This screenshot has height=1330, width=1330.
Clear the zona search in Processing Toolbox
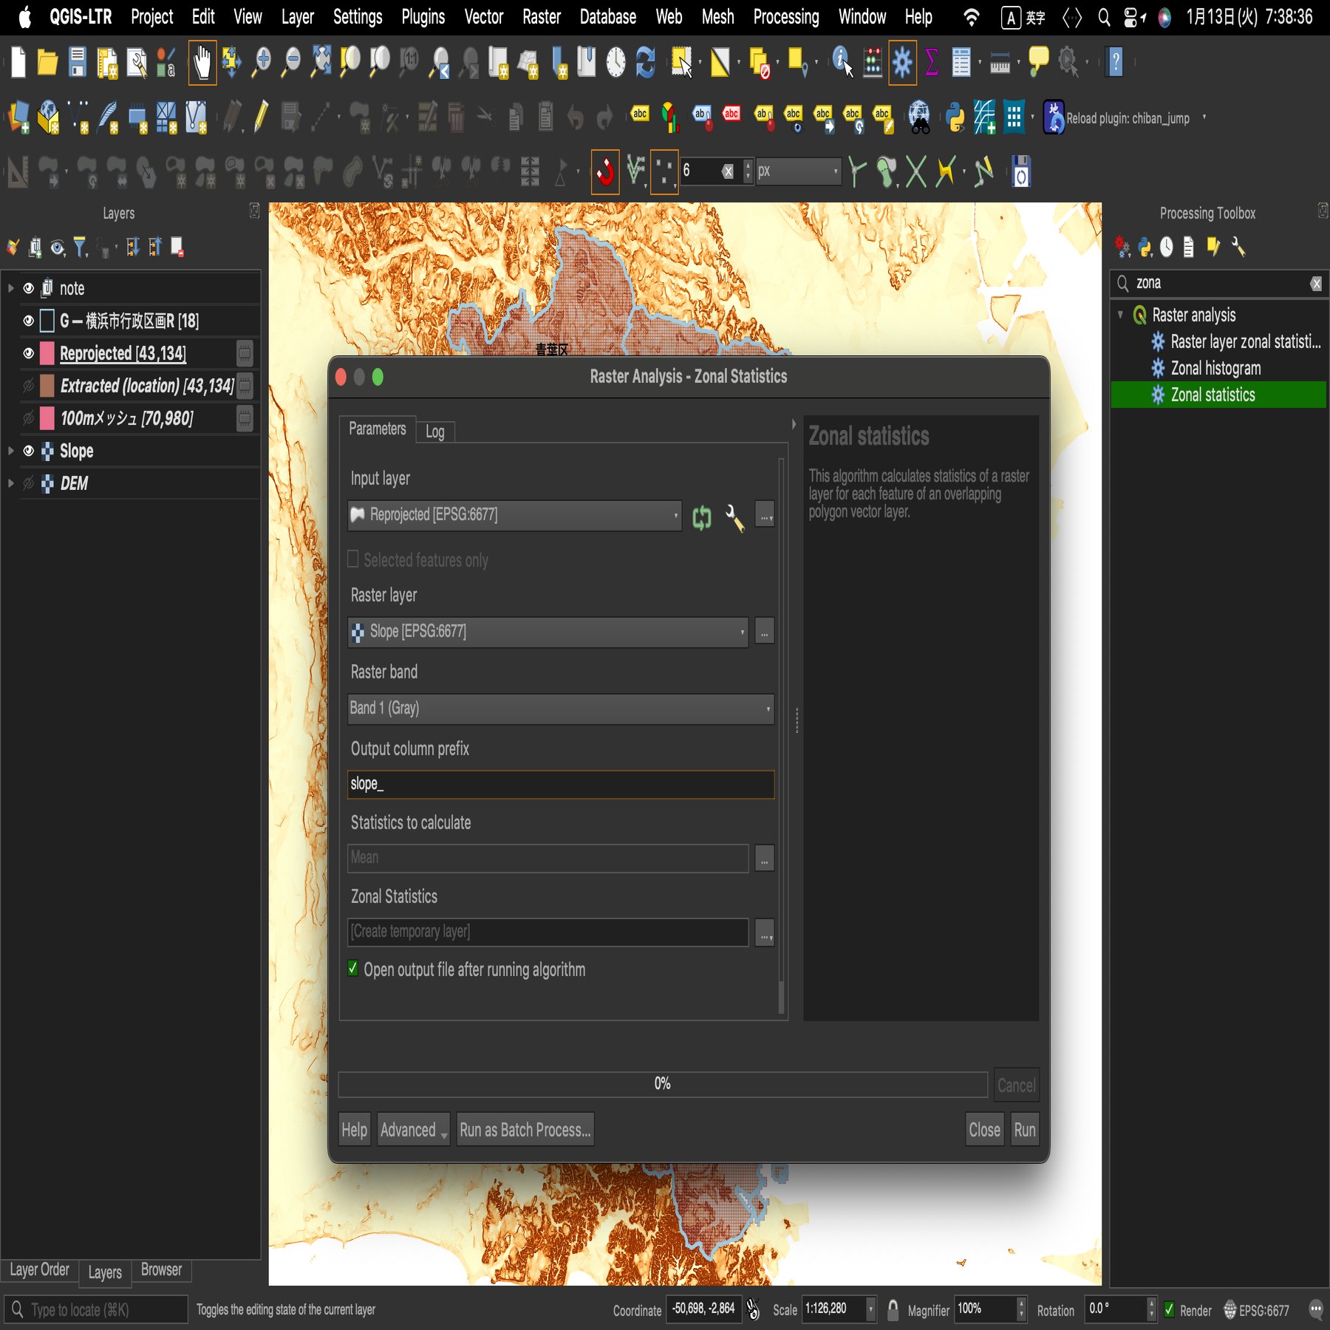[1316, 284]
